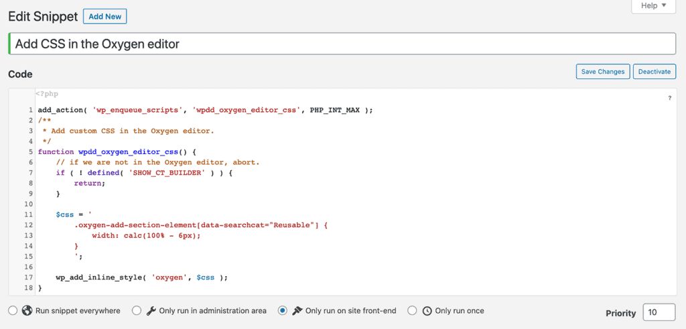Click the wp_add_inline_style line
The image size is (686, 329).
[142, 277]
